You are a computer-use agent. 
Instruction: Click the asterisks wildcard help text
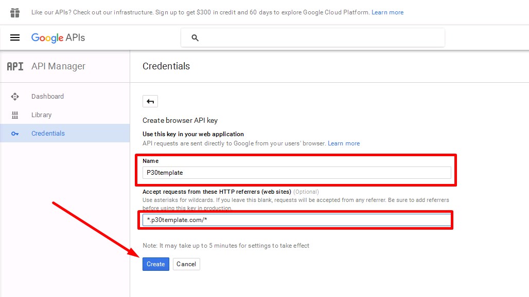[x=296, y=204]
